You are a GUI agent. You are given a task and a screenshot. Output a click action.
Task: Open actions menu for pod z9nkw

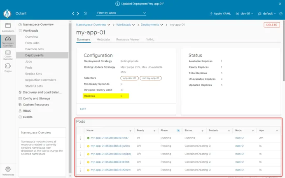tap(81, 170)
